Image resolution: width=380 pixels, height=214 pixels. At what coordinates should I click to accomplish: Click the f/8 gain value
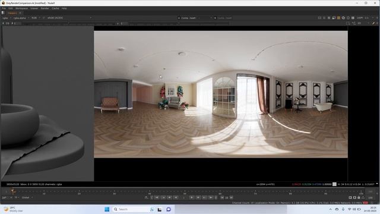tap(7, 24)
